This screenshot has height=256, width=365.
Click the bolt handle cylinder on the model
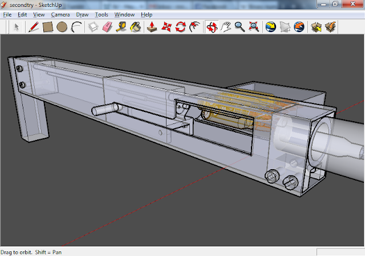(106, 109)
